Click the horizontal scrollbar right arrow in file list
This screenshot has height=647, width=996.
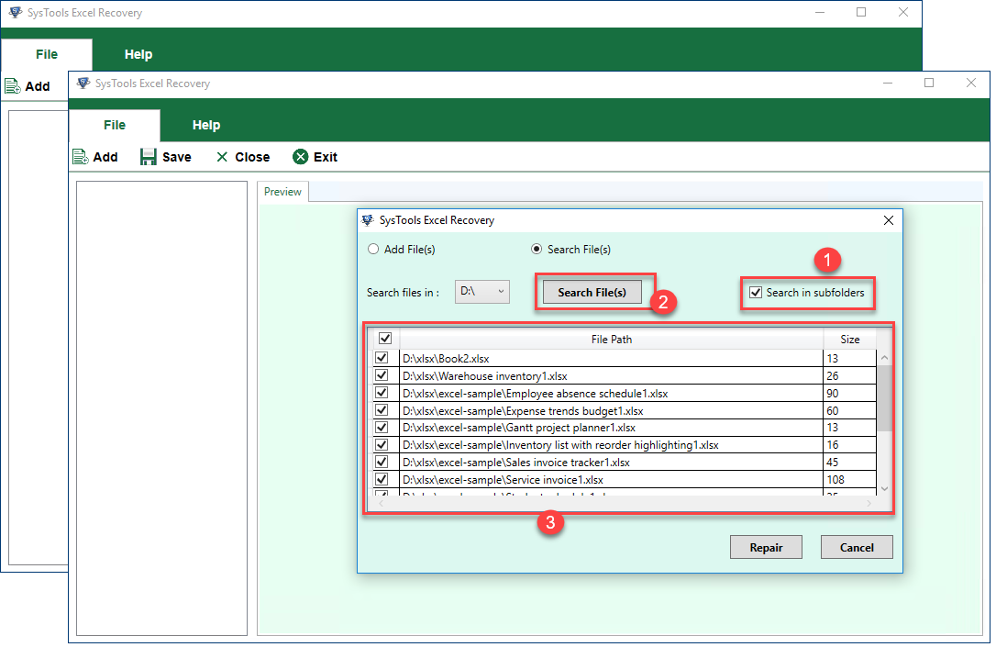(869, 503)
